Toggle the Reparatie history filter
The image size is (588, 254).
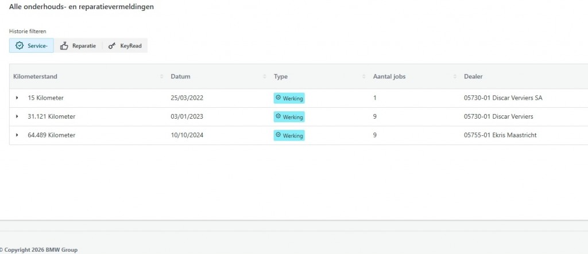point(78,46)
